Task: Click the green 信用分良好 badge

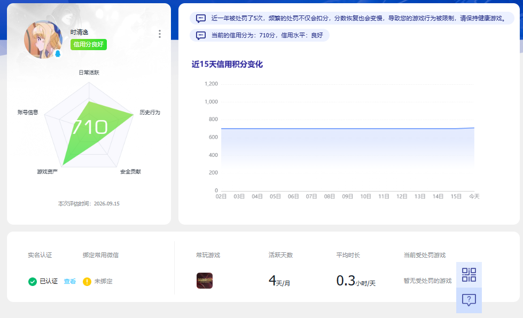Action: (88, 45)
